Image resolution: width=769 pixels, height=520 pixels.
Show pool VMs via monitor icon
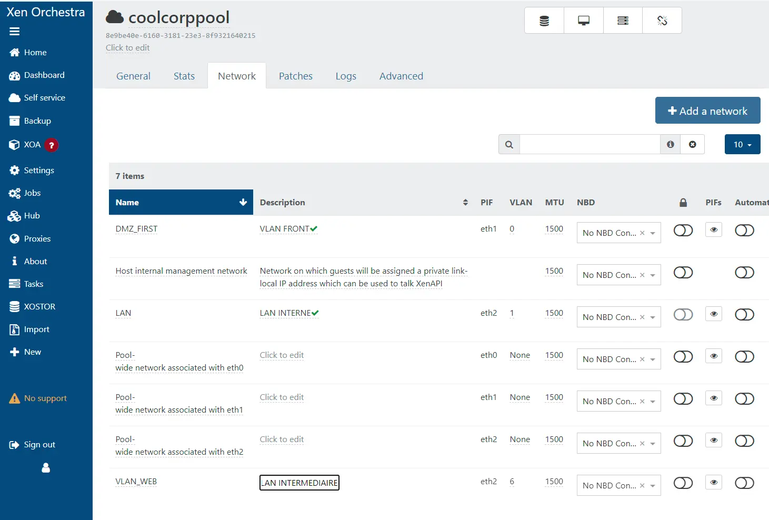(x=584, y=21)
